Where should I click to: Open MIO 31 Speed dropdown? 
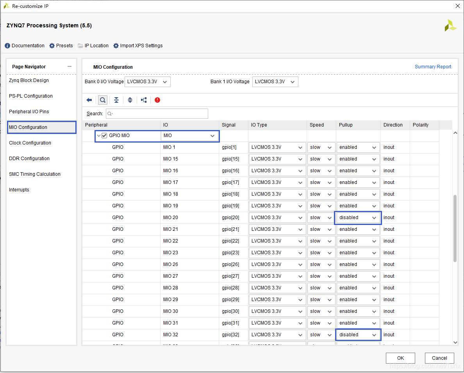[x=321, y=323]
